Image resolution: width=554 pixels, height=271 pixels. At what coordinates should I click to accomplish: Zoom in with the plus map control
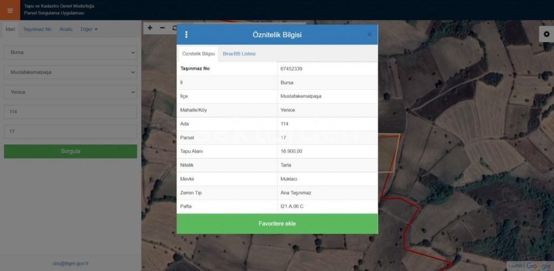coord(150,28)
